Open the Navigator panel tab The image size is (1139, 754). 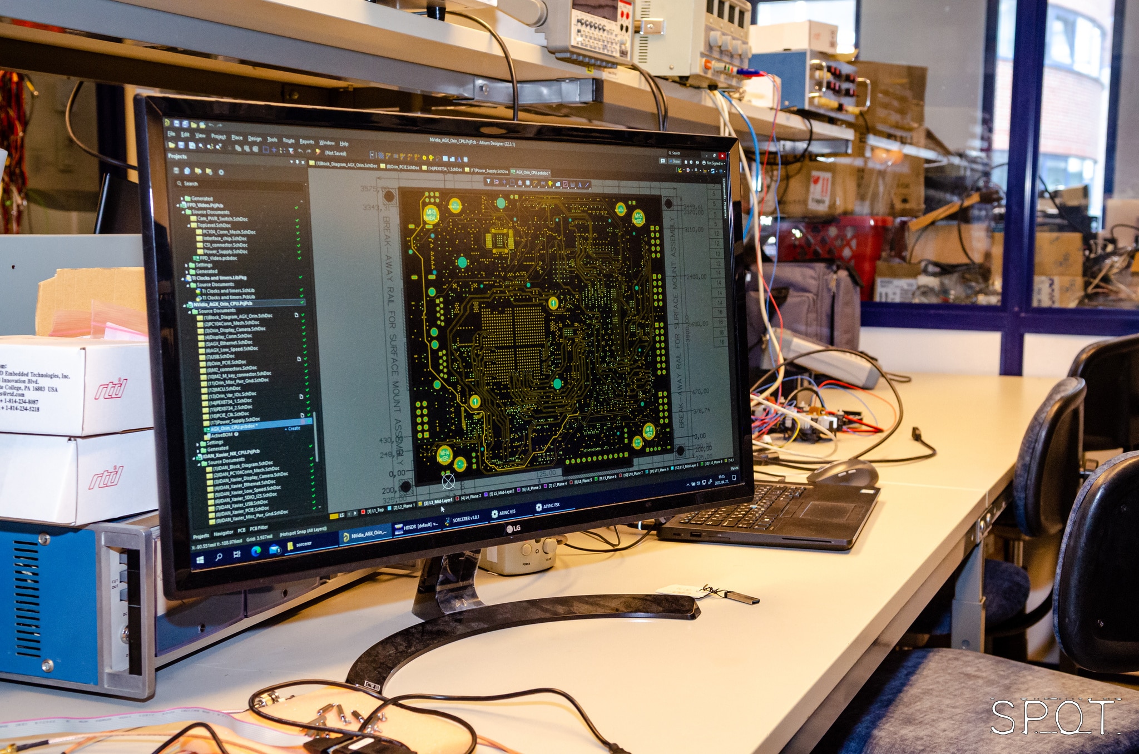pyautogui.click(x=224, y=534)
